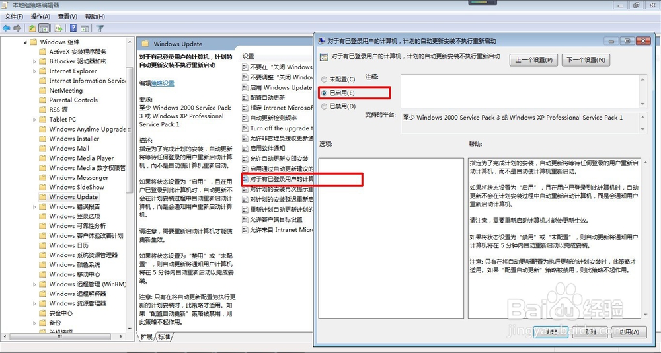This screenshot has width=661, height=353.
Task: Select the Windows 登录选项 tree item
Action: 75,216
